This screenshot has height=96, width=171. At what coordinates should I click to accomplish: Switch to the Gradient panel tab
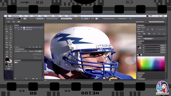pyautogui.click(x=141, y=41)
